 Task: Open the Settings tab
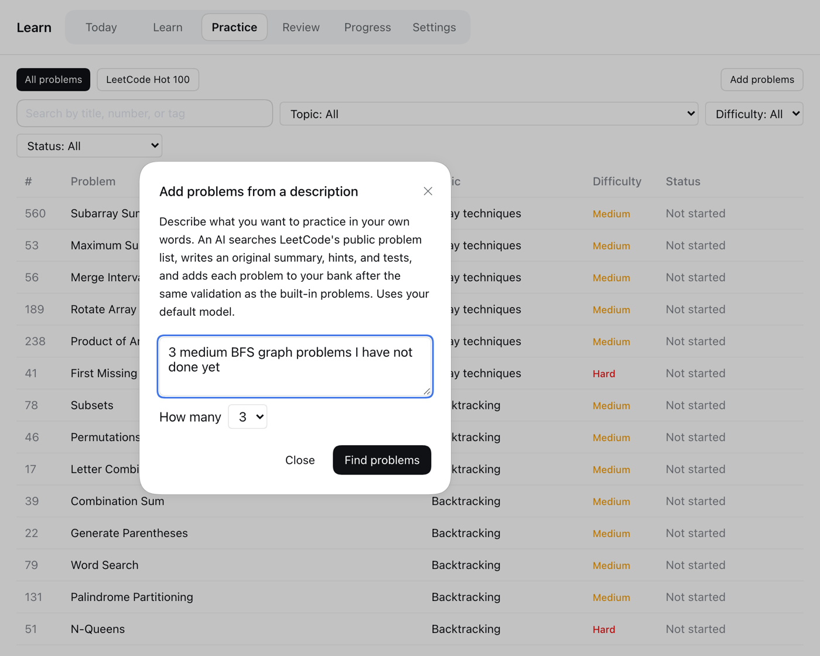point(434,28)
